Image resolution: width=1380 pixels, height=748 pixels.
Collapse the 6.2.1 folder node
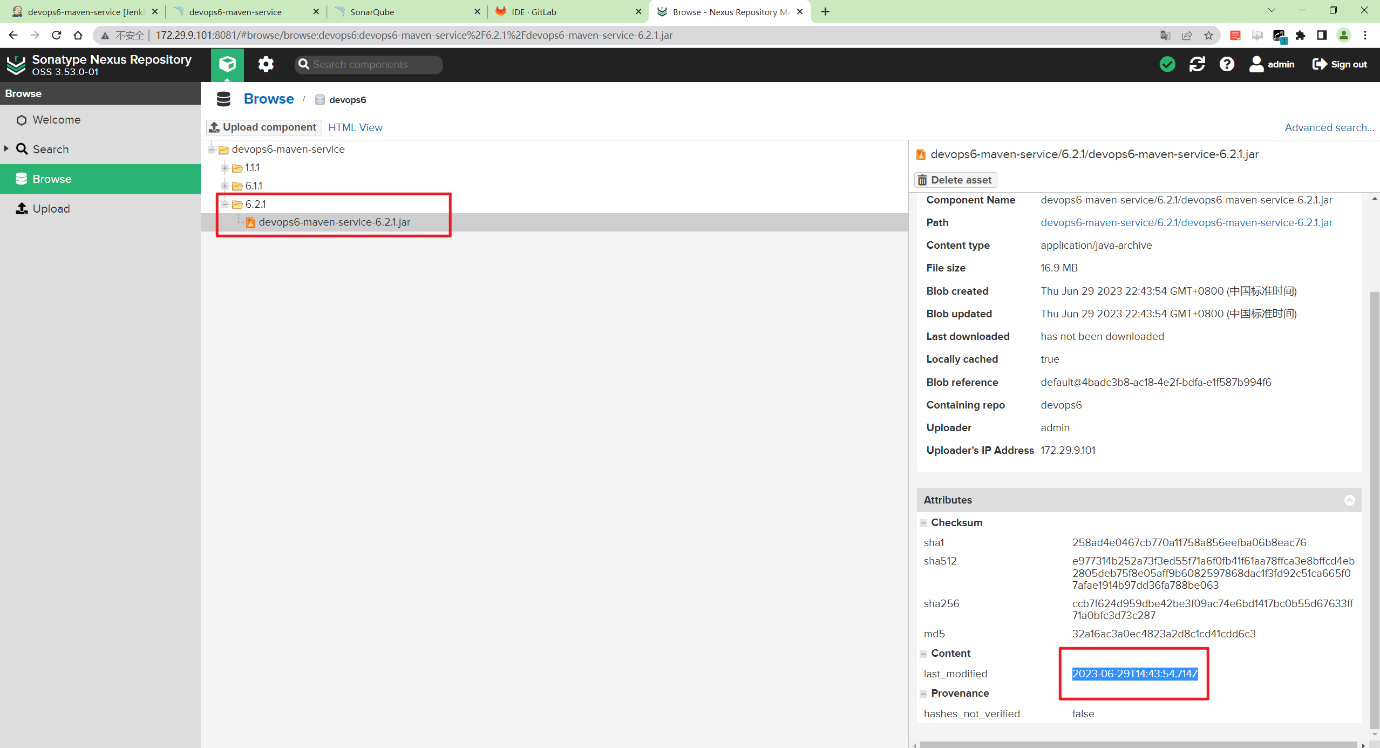click(x=225, y=204)
